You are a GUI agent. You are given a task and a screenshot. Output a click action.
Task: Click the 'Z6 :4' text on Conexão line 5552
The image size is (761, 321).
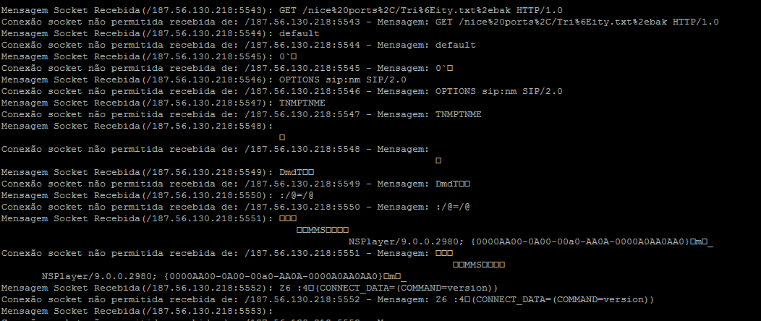[450, 300]
